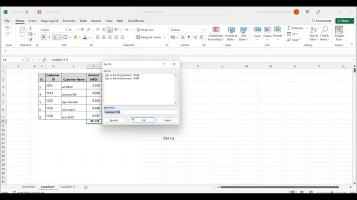Click the Special... button in Go To

click(114, 121)
